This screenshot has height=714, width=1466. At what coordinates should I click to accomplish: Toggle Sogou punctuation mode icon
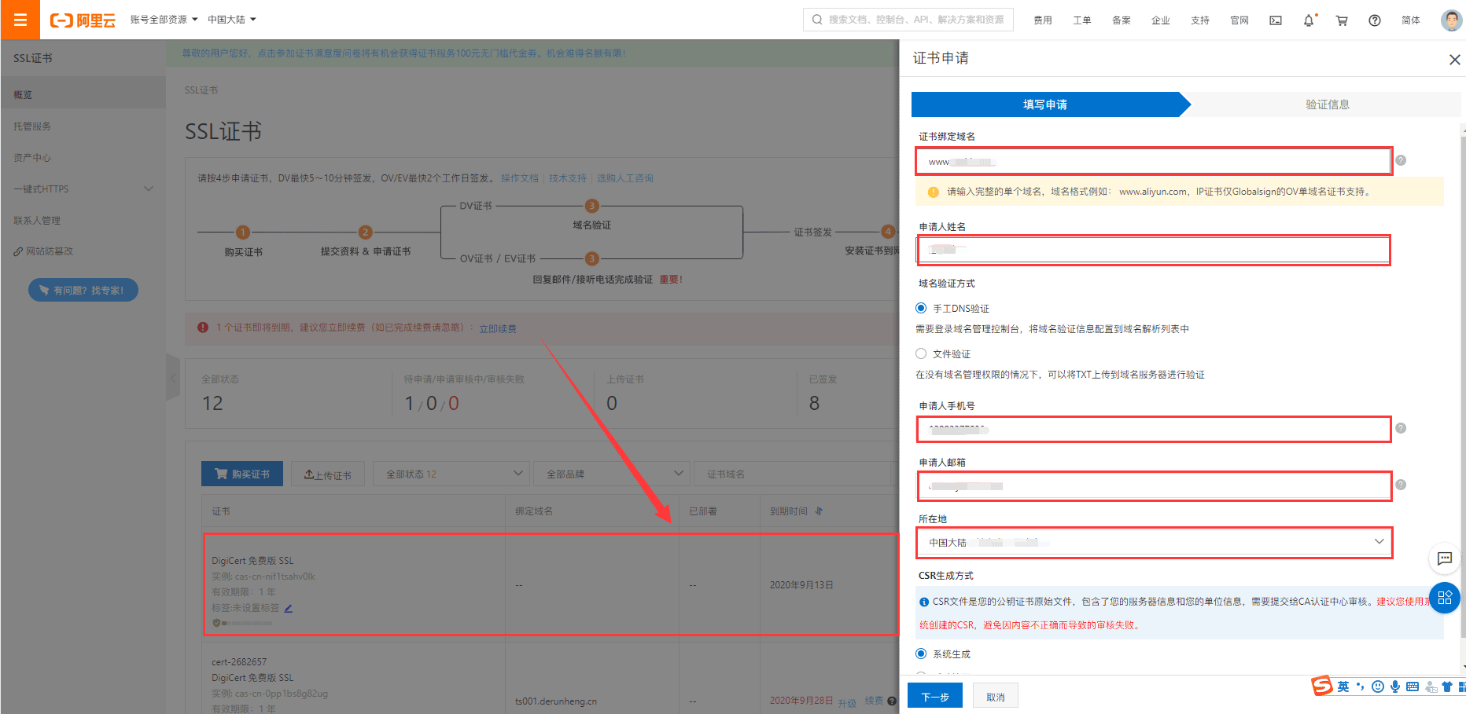1361,687
